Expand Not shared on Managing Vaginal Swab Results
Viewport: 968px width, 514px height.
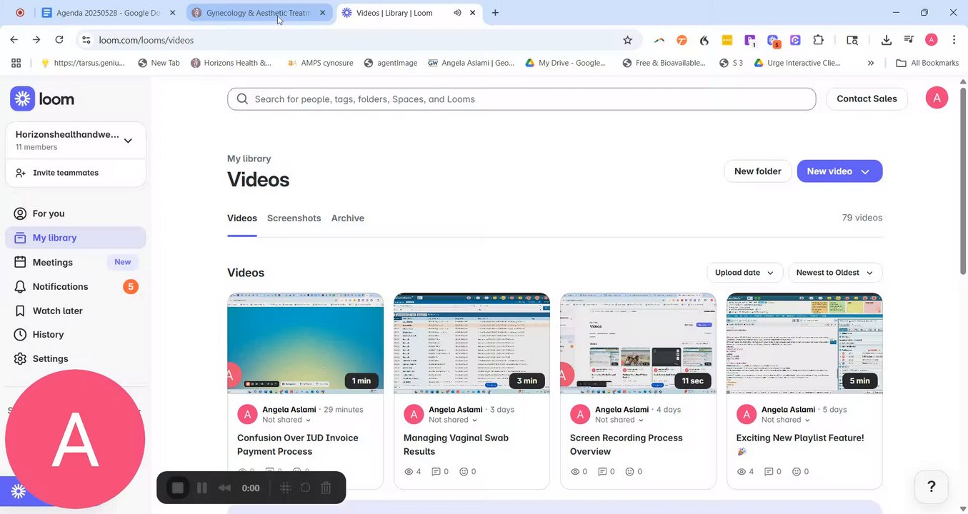tap(453, 420)
